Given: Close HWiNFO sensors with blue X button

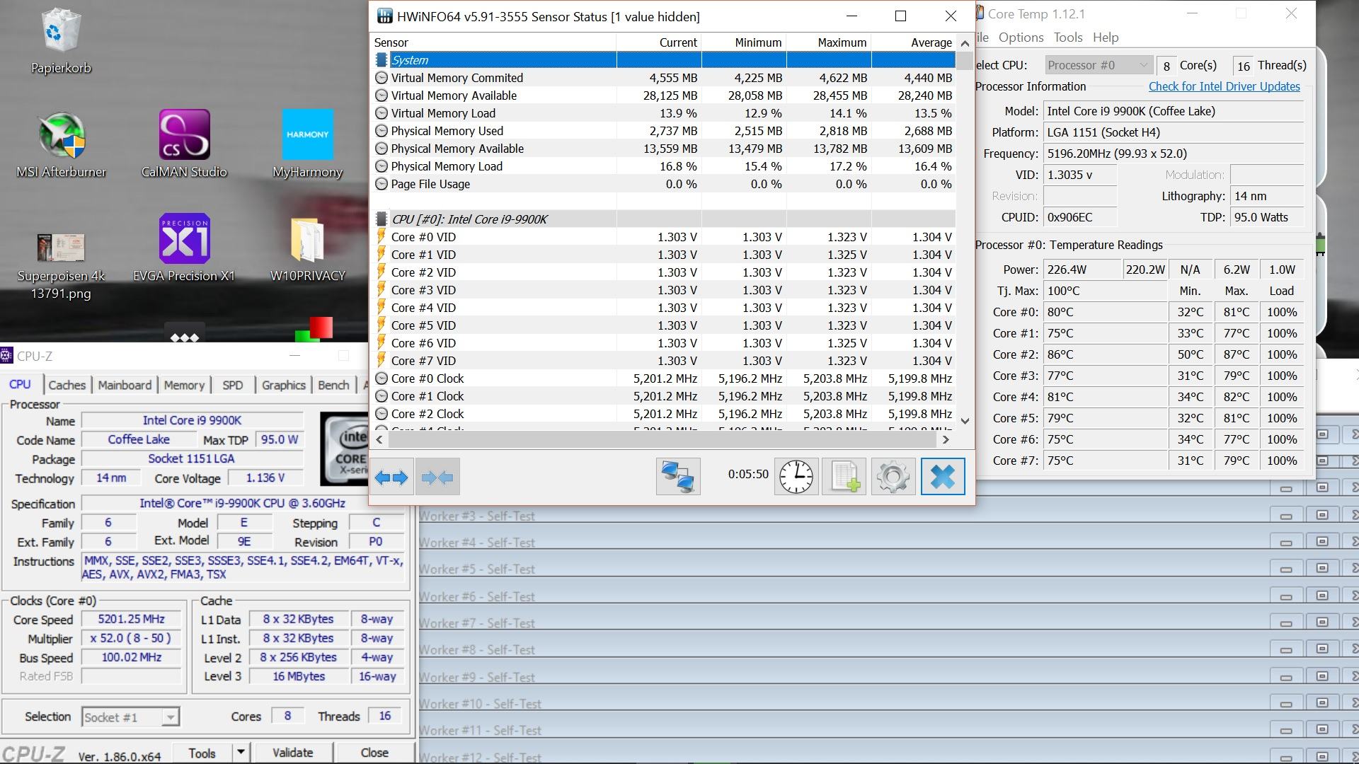Looking at the screenshot, I should (x=943, y=477).
